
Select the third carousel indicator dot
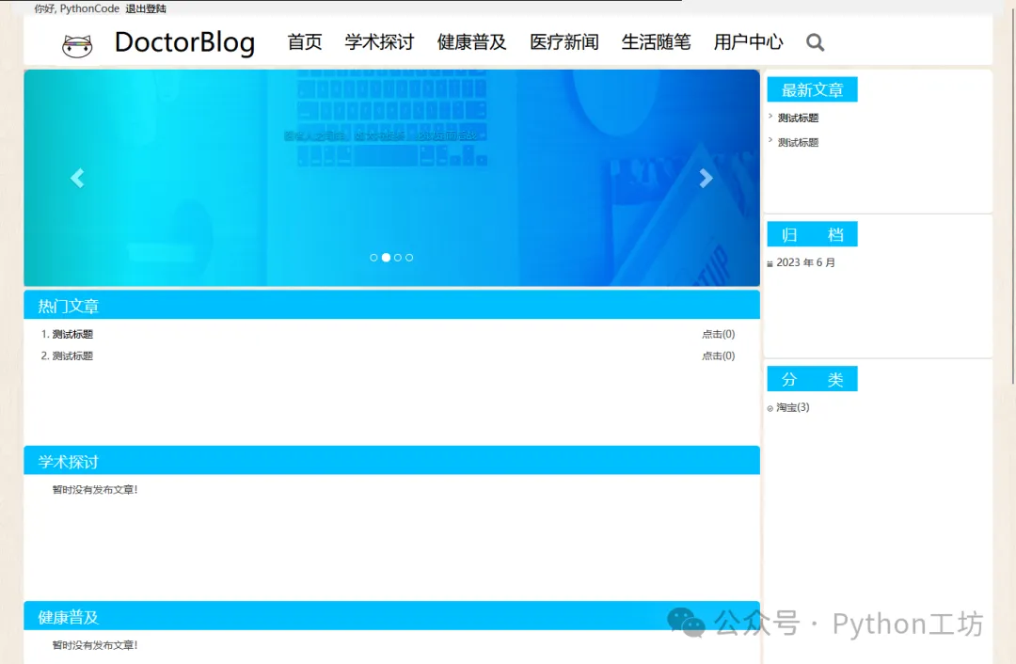pos(398,257)
